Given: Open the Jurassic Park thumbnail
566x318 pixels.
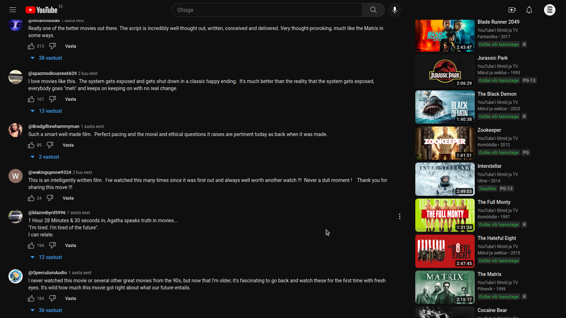Looking at the screenshot, I should coord(445,71).
